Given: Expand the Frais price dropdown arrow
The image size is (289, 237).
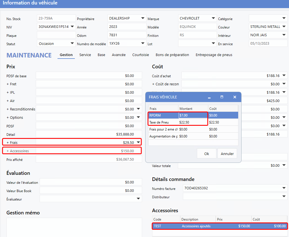Looking at the screenshot, I should (138, 142).
